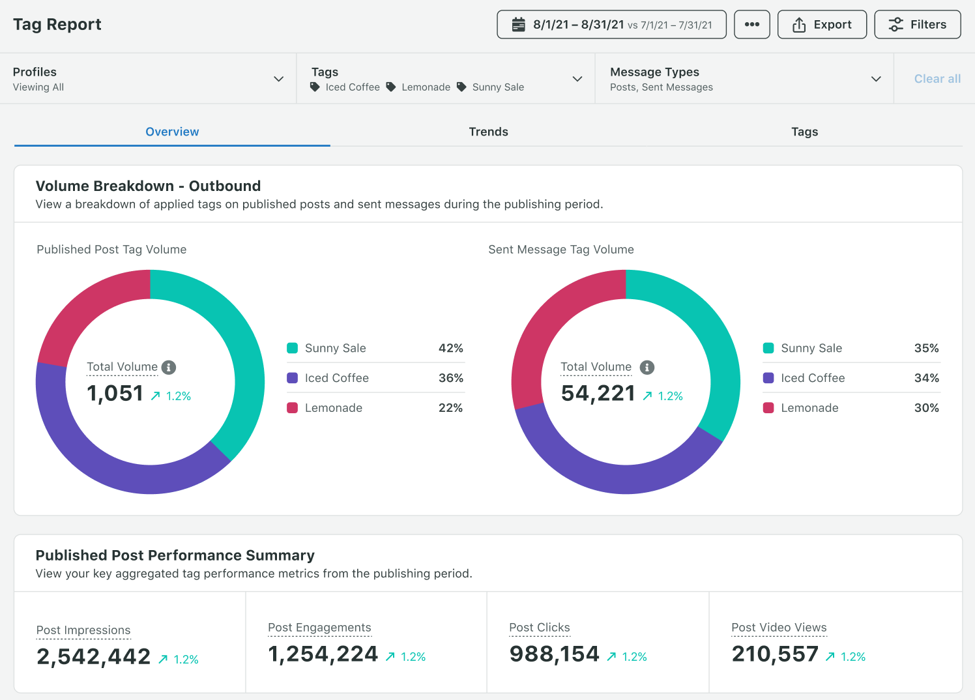Click the Post Impressions metric label
The height and width of the screenshot is (700, 975).
click(83, 630)
